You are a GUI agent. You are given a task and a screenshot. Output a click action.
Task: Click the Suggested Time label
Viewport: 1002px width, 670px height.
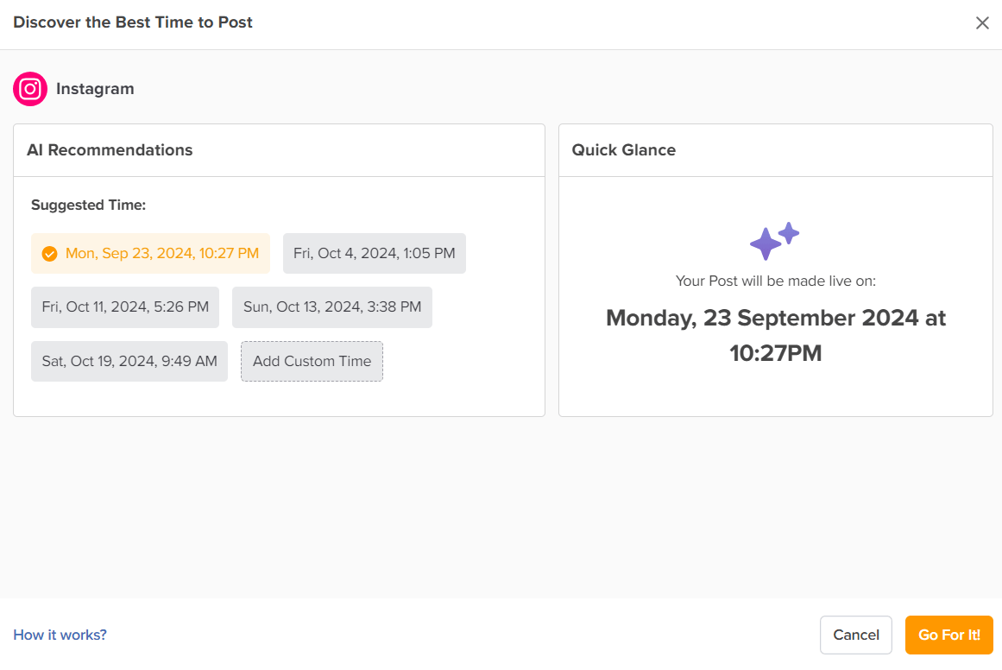88,205
